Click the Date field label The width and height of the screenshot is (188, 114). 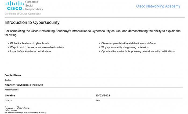coord(97,100)
